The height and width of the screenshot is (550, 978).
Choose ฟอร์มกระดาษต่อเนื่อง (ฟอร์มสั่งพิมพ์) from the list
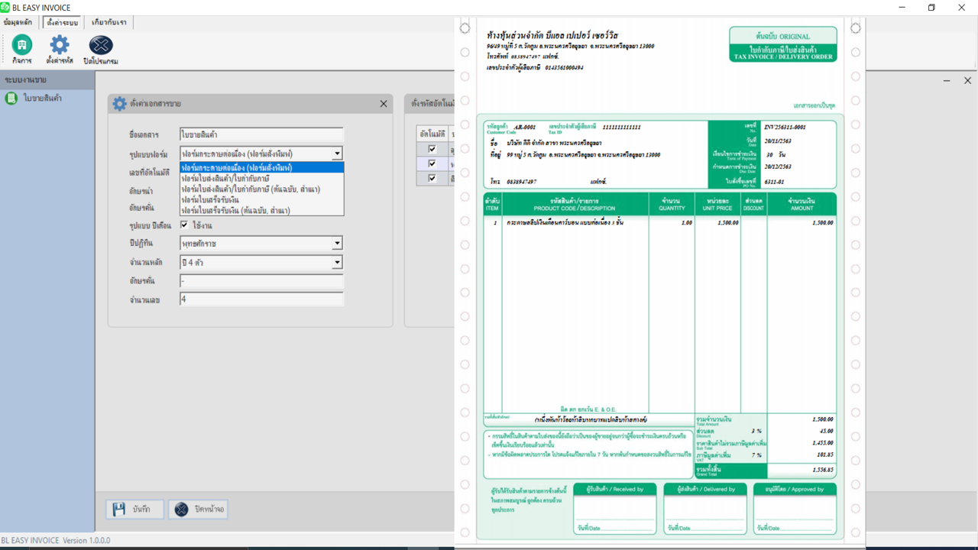(x=261, y=167)
